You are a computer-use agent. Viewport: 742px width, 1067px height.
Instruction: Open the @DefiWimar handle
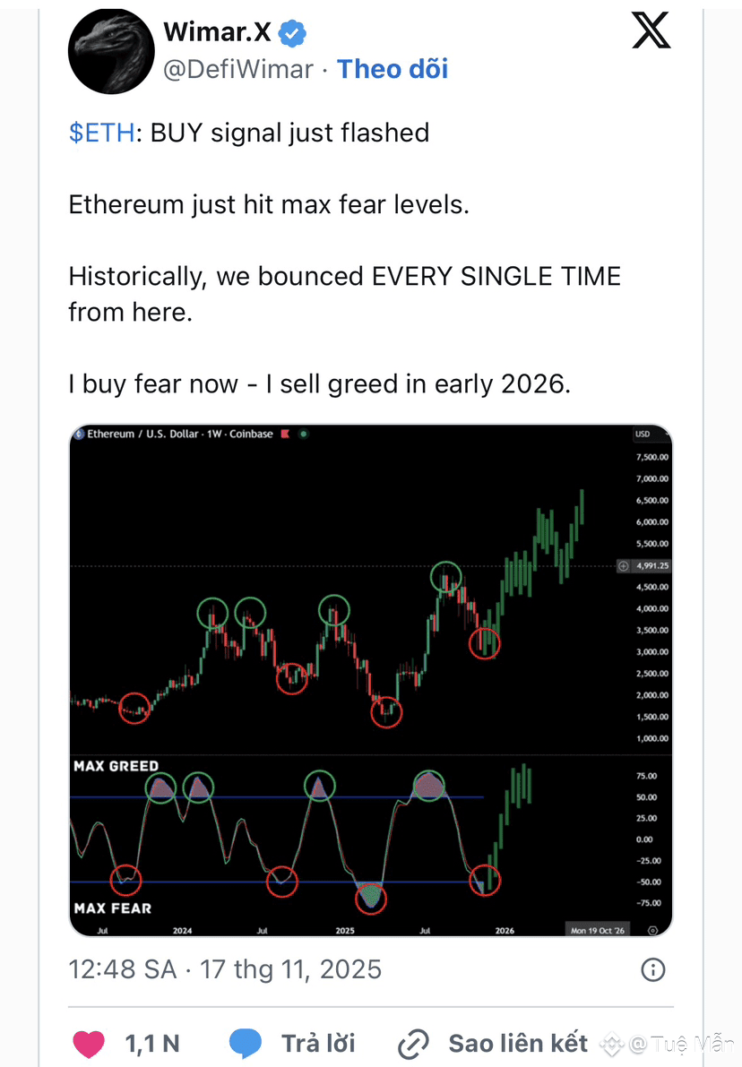238,69
